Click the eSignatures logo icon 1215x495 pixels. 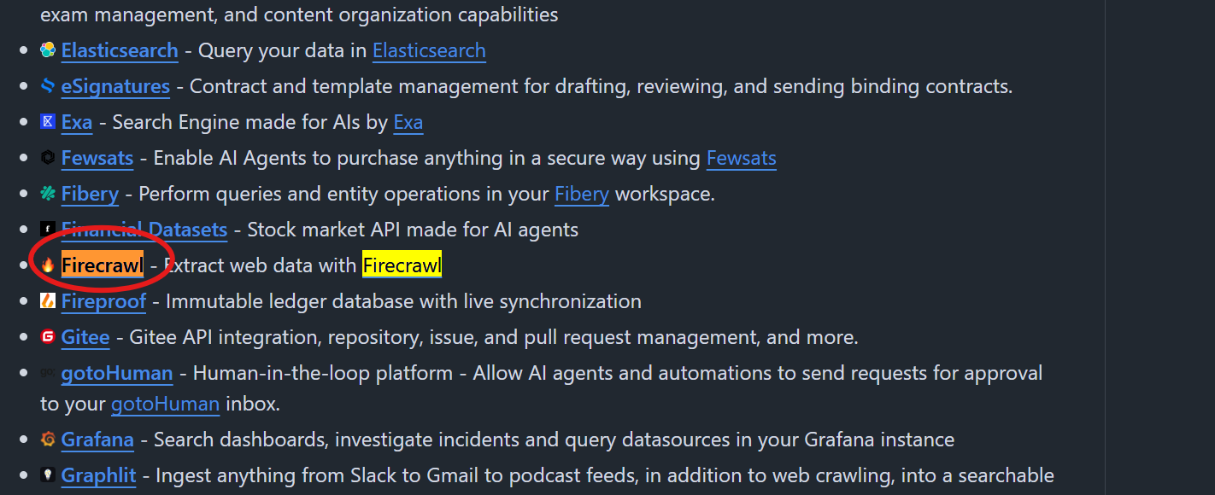(48, 85)
